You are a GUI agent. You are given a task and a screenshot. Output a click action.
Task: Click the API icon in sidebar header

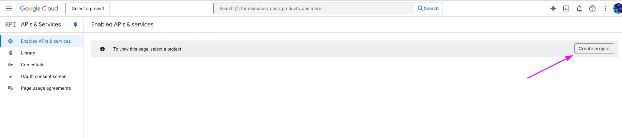(x=10, y=24)
